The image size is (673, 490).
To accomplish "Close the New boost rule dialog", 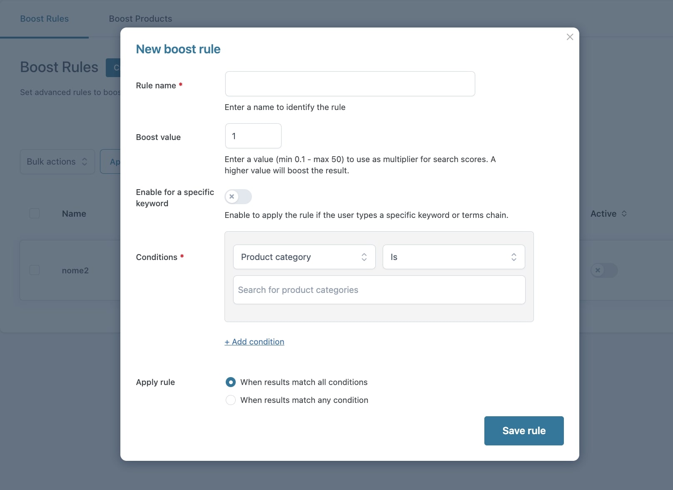I will tap(570, 37).
